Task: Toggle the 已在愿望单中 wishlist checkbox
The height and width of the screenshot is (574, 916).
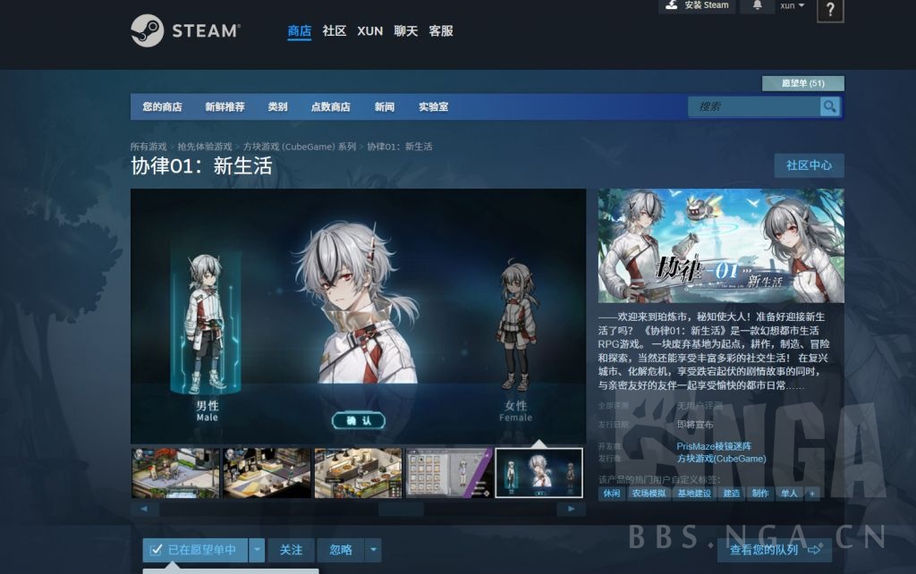Action: point(156,550)
